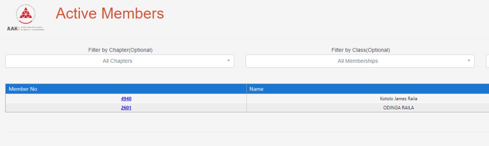Screen dimensions: 489x146
Task: Click the partially visible third filter box
Action: [487, 61]
